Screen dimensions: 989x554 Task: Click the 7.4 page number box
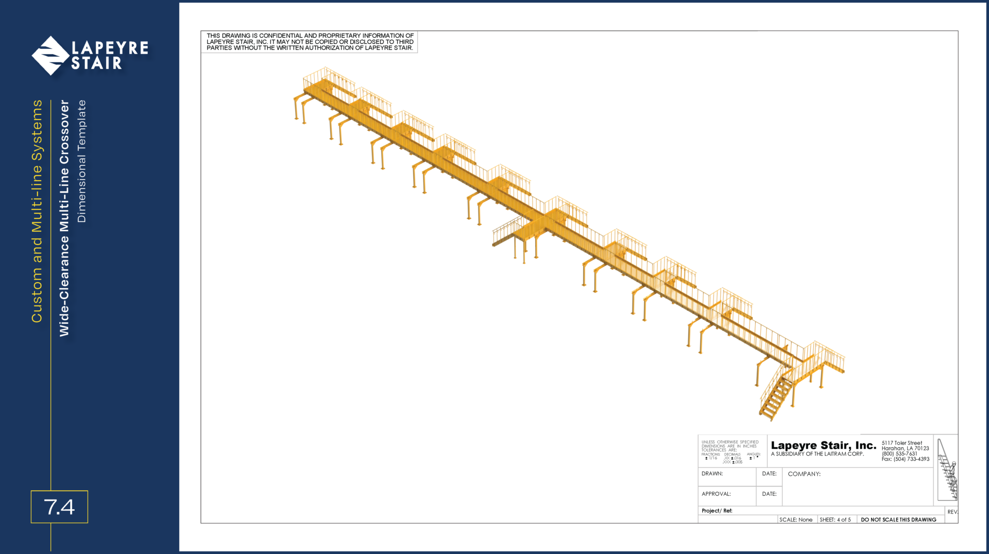[59, 507]
